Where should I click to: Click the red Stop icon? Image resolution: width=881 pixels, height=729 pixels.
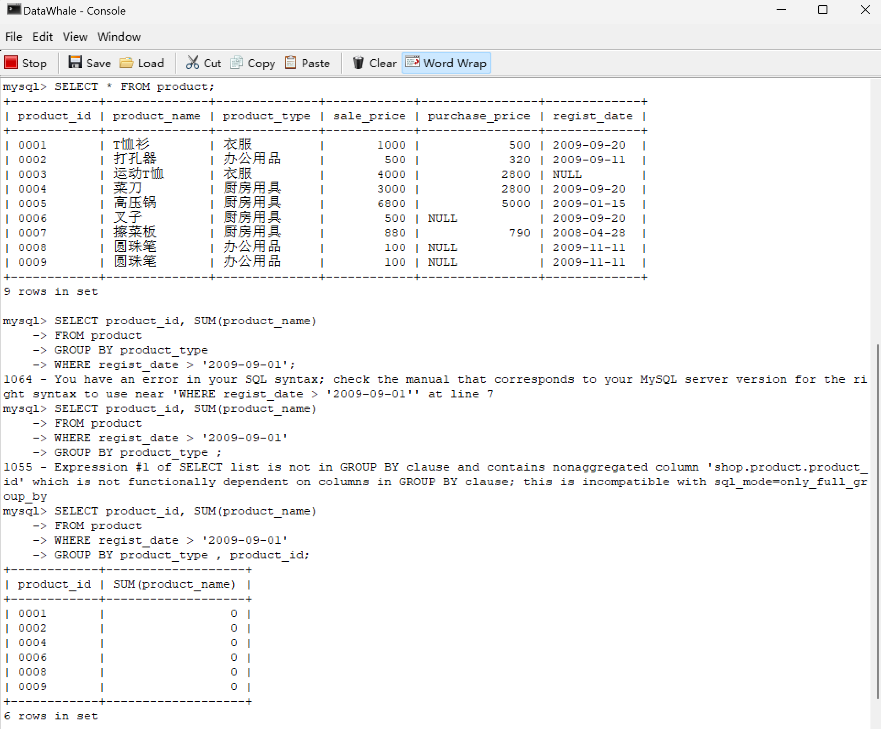11,63
